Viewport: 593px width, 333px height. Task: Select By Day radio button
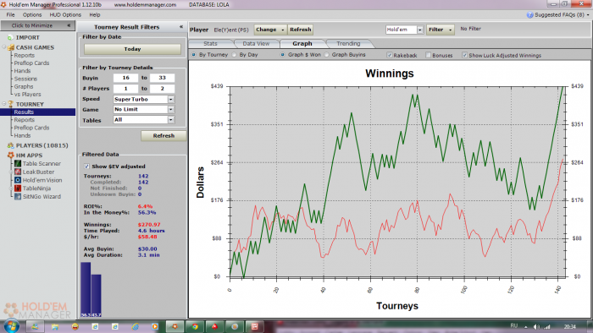click(235, 55)
